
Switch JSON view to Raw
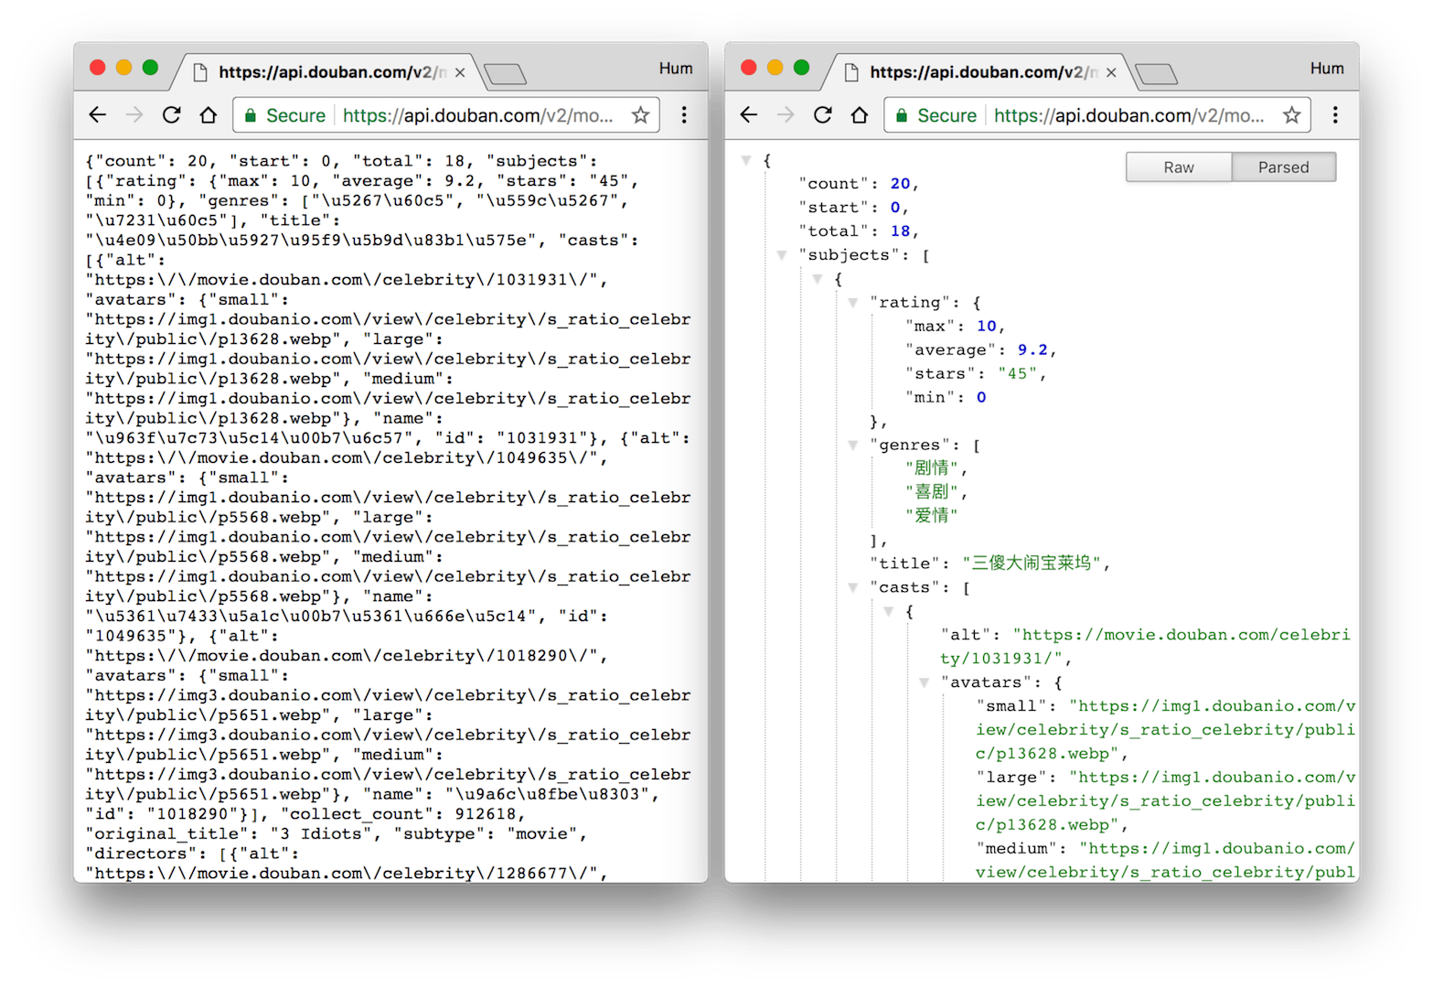[1178, 167]
